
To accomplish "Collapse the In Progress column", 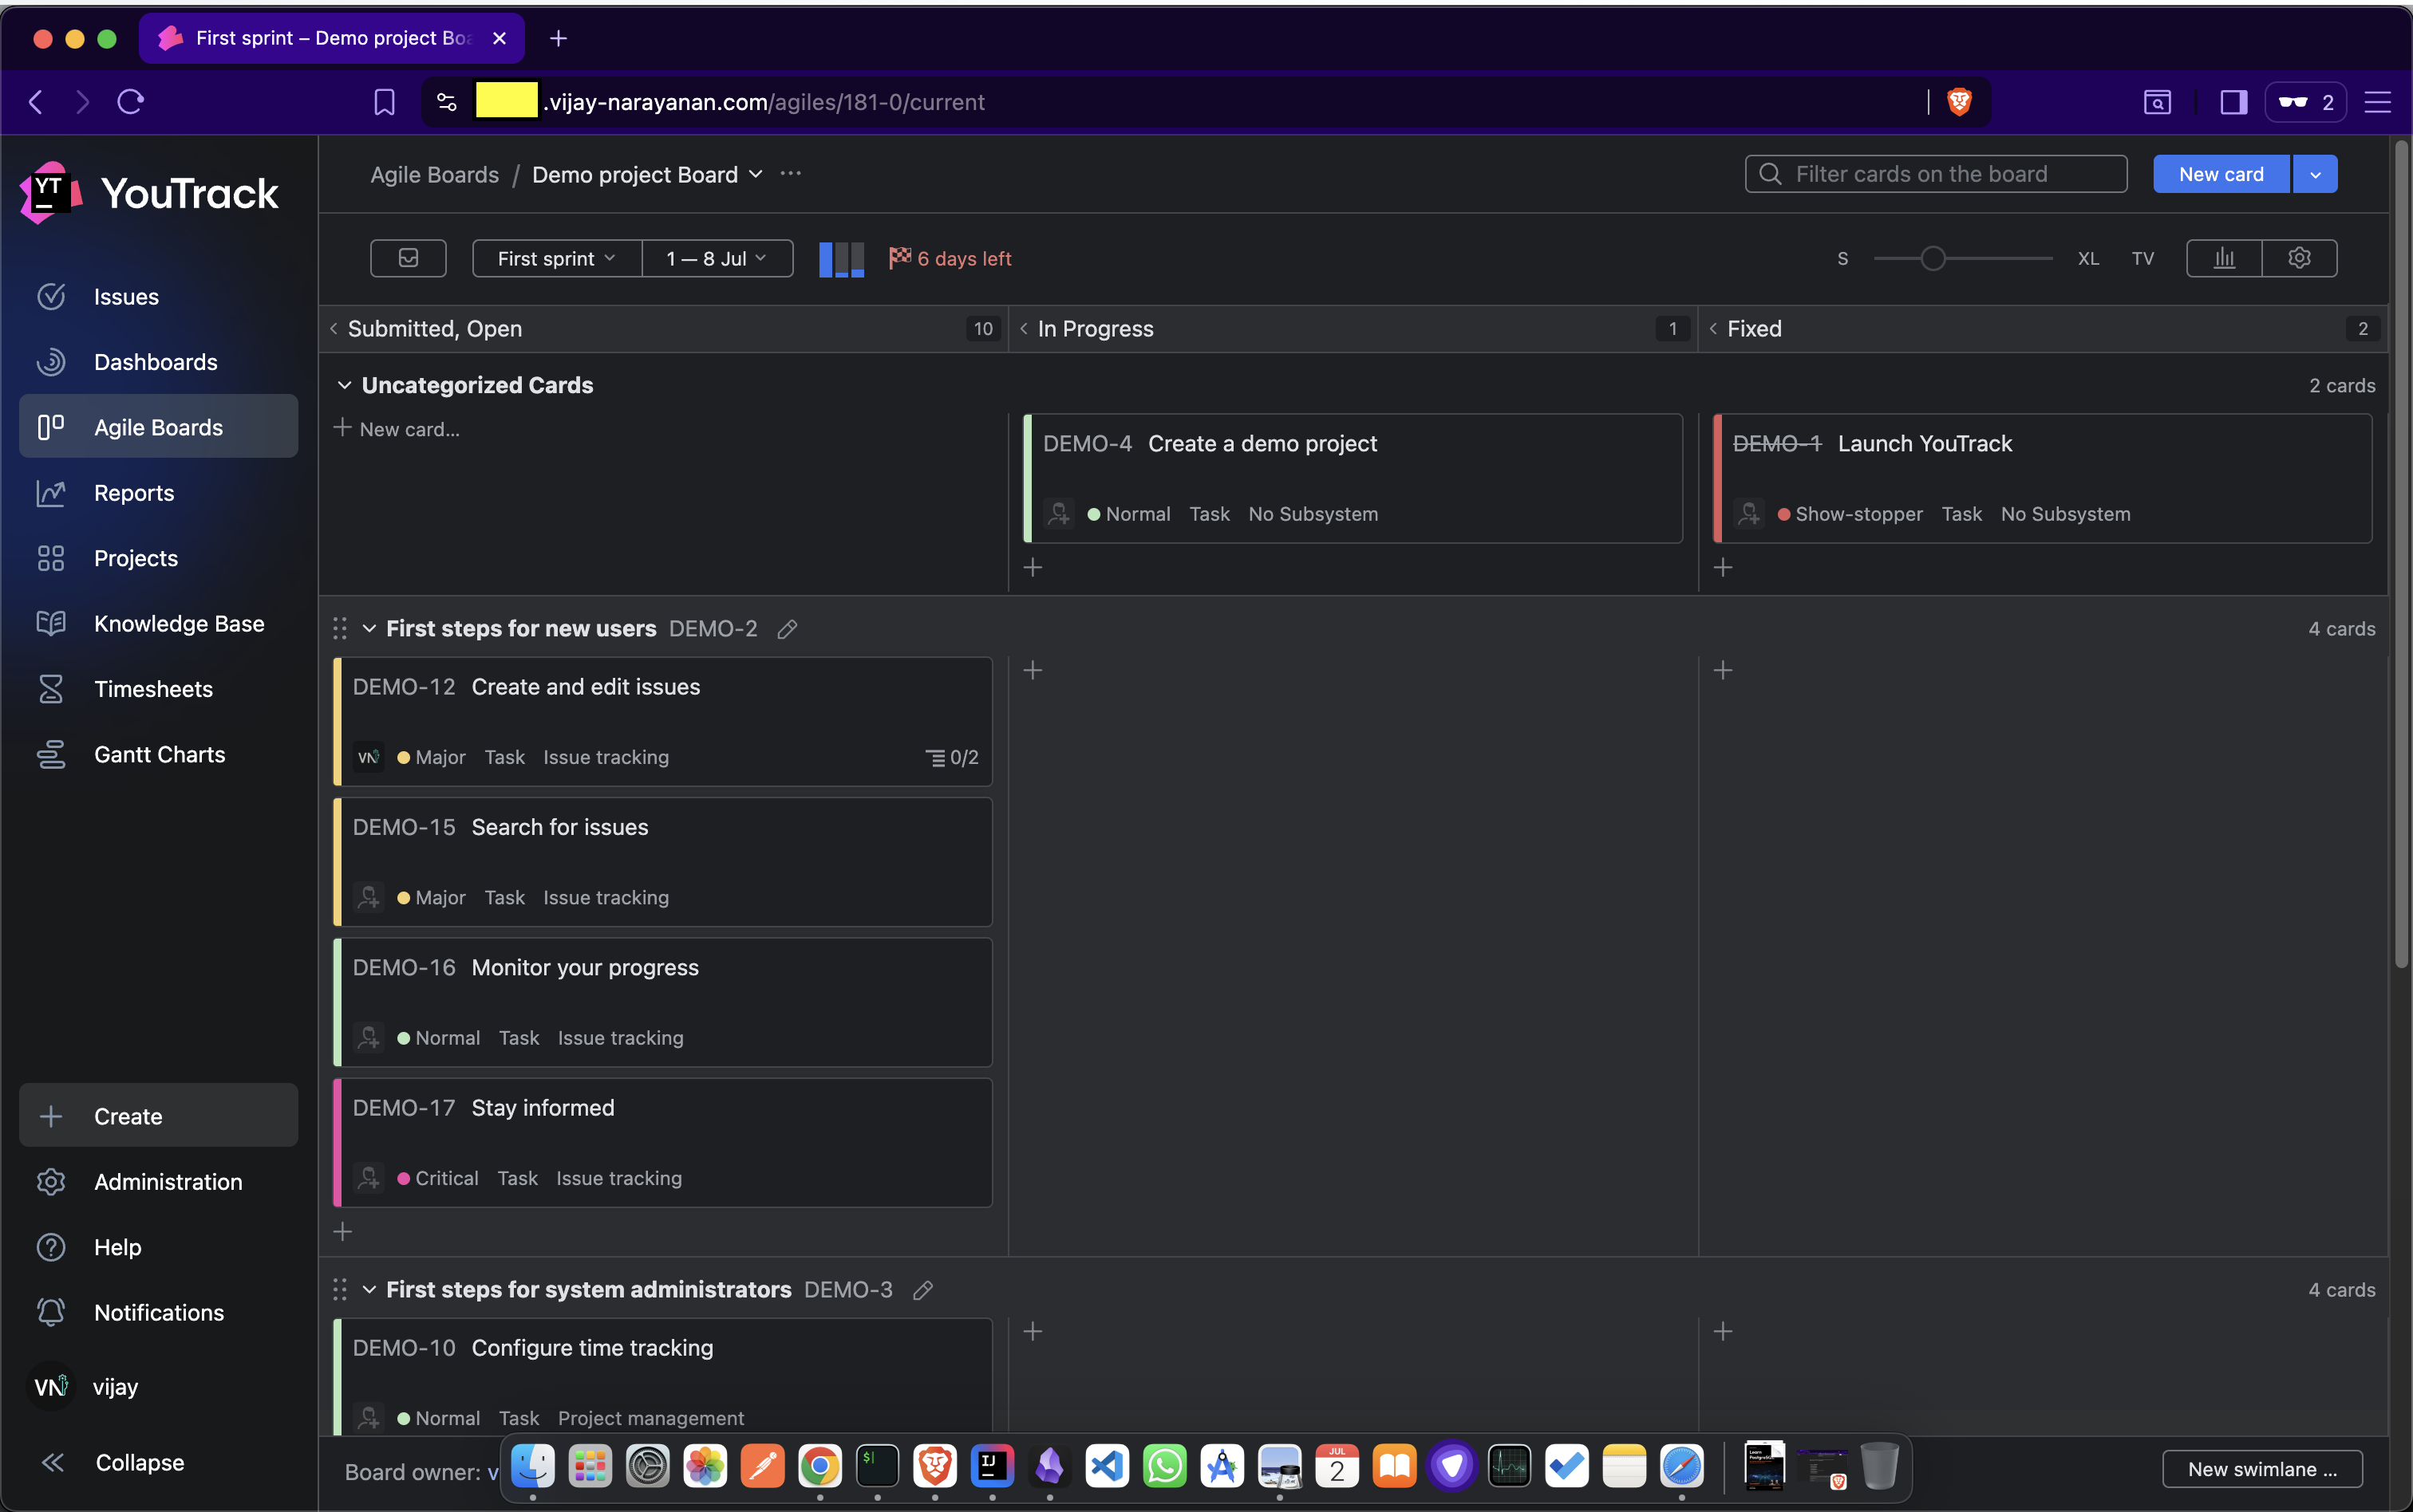I will coord(1024,329).
